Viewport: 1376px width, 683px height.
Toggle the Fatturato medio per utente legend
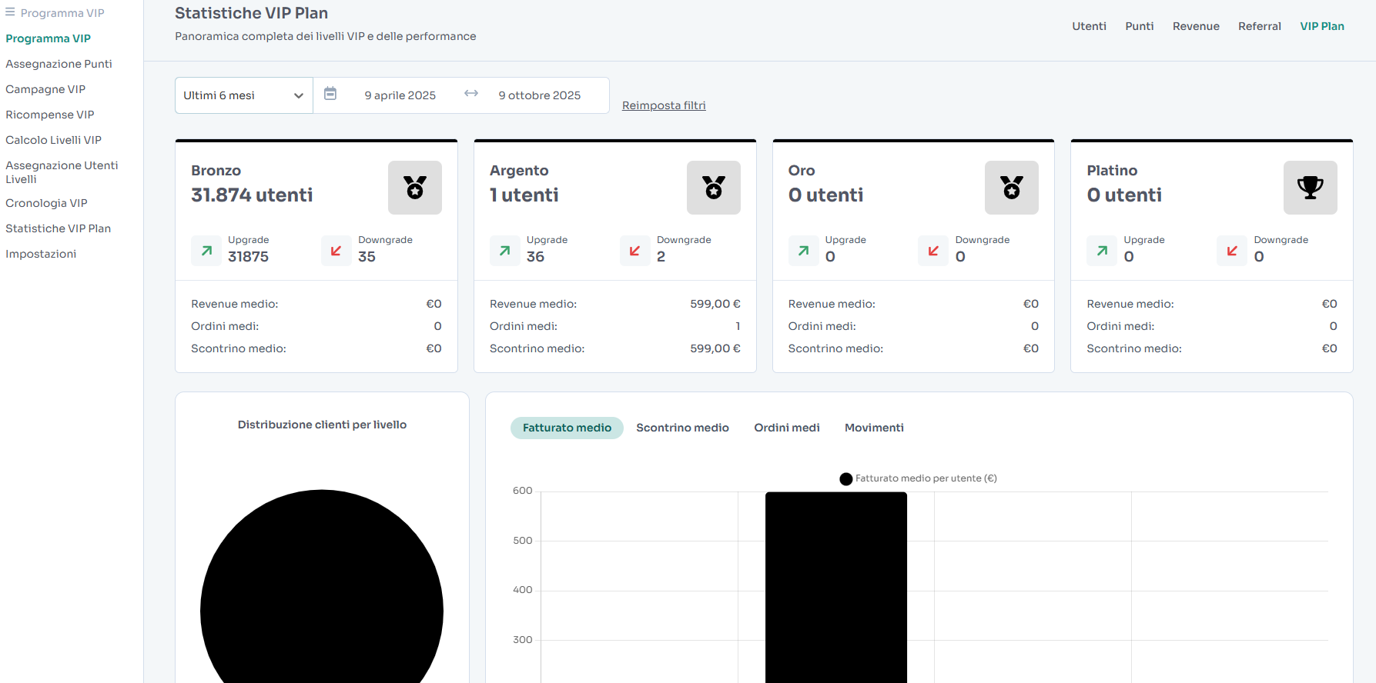pos(919,478)
